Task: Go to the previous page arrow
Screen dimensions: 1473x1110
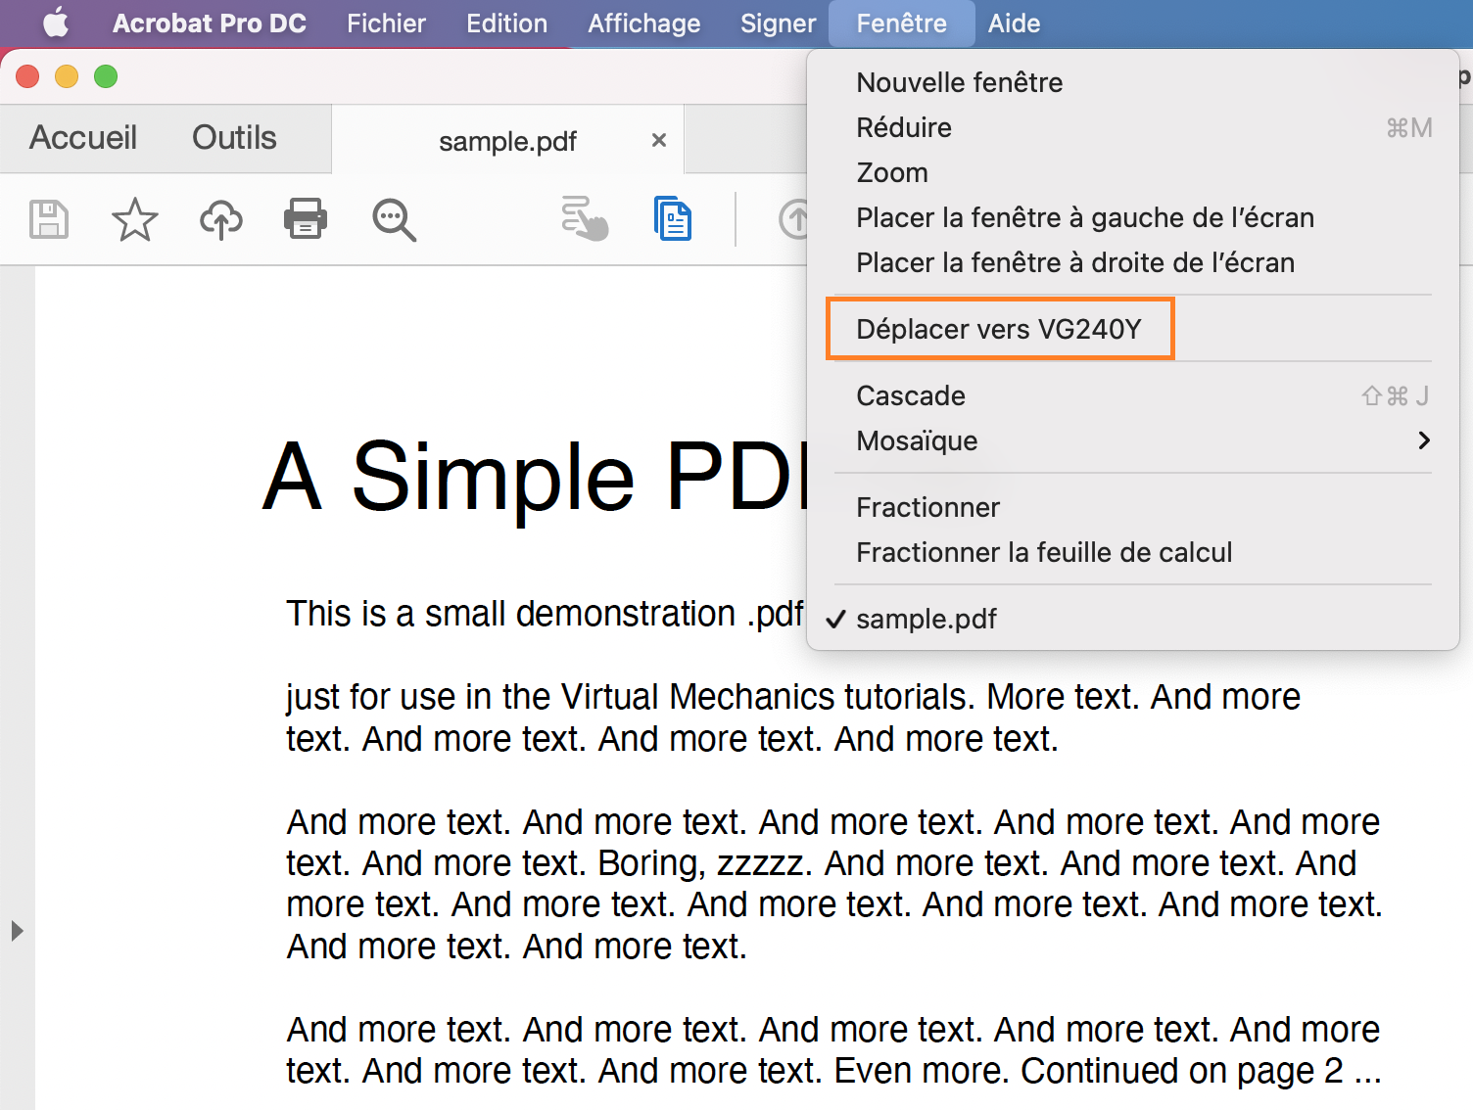Action: click(793, 218)
